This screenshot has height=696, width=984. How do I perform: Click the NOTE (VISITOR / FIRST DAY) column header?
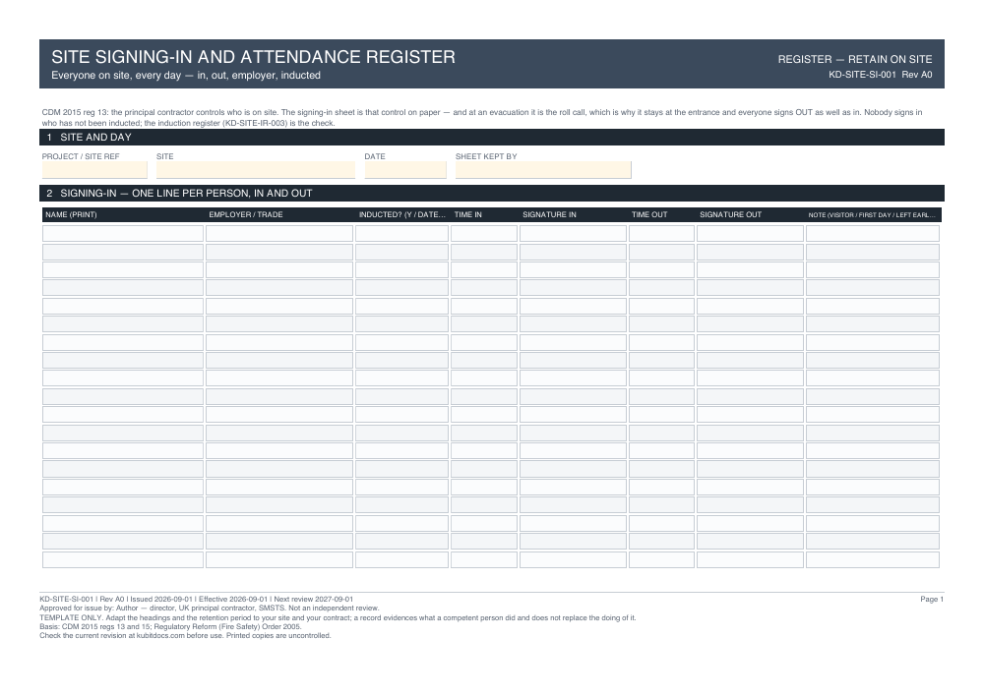pyautogui.click(x=872, y=215)
